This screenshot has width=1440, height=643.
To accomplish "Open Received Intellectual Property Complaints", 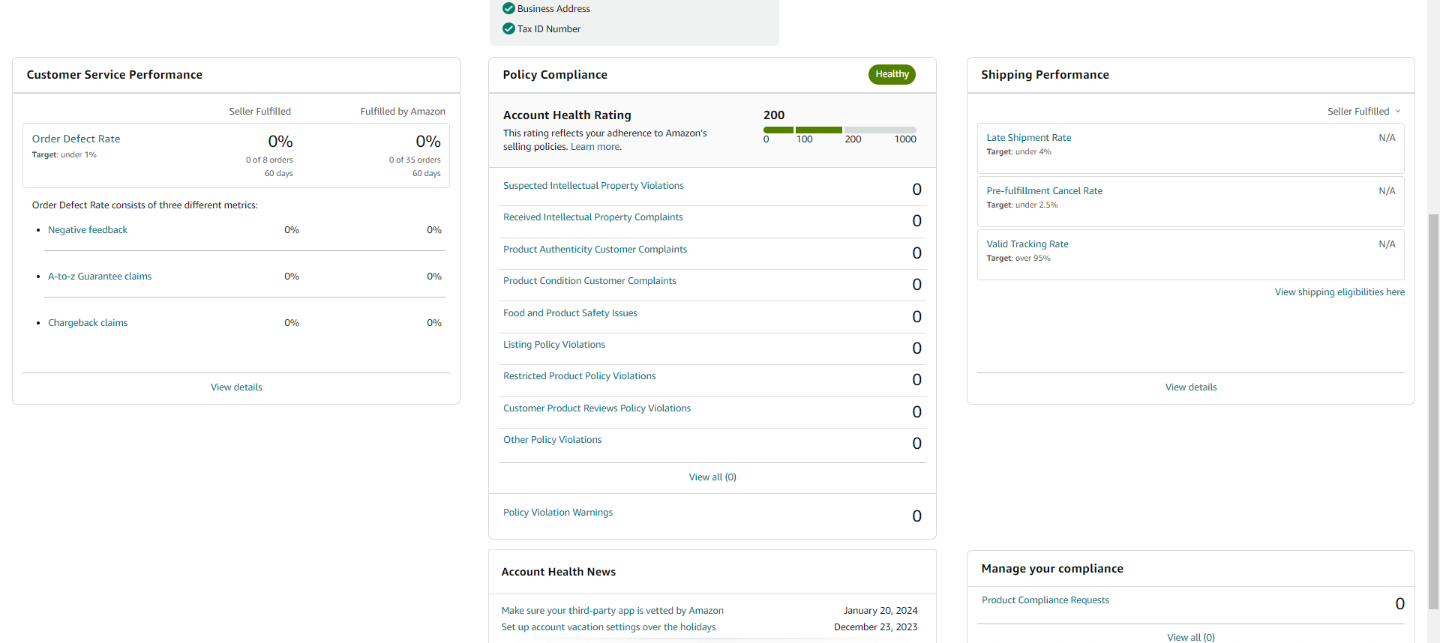I will click(593, 217).
